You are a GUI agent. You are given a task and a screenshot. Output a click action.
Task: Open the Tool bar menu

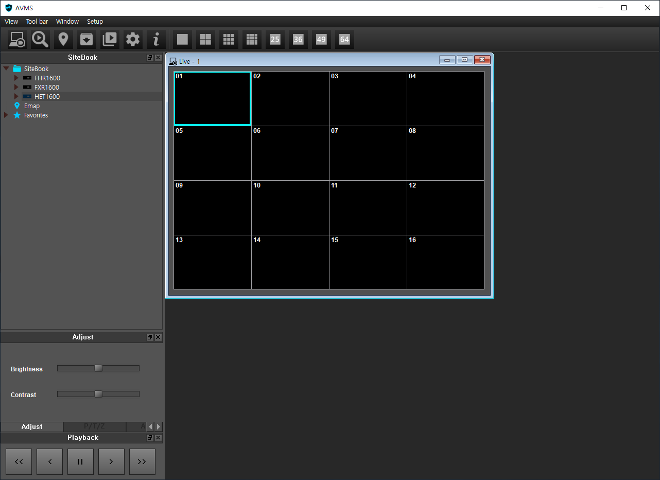pyautogui.click(x=37, y=22)
